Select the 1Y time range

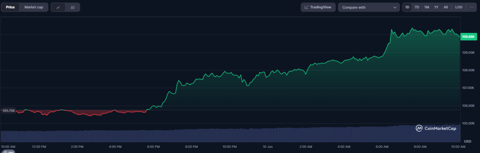click(436, 7)
